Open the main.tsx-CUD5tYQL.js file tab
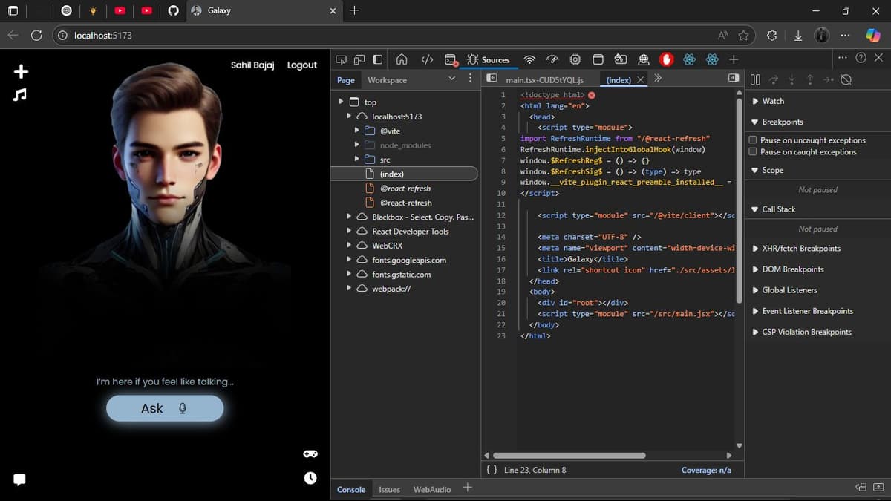Image resolution: width=891 pixels, height=501 pixels. point(544,80)
